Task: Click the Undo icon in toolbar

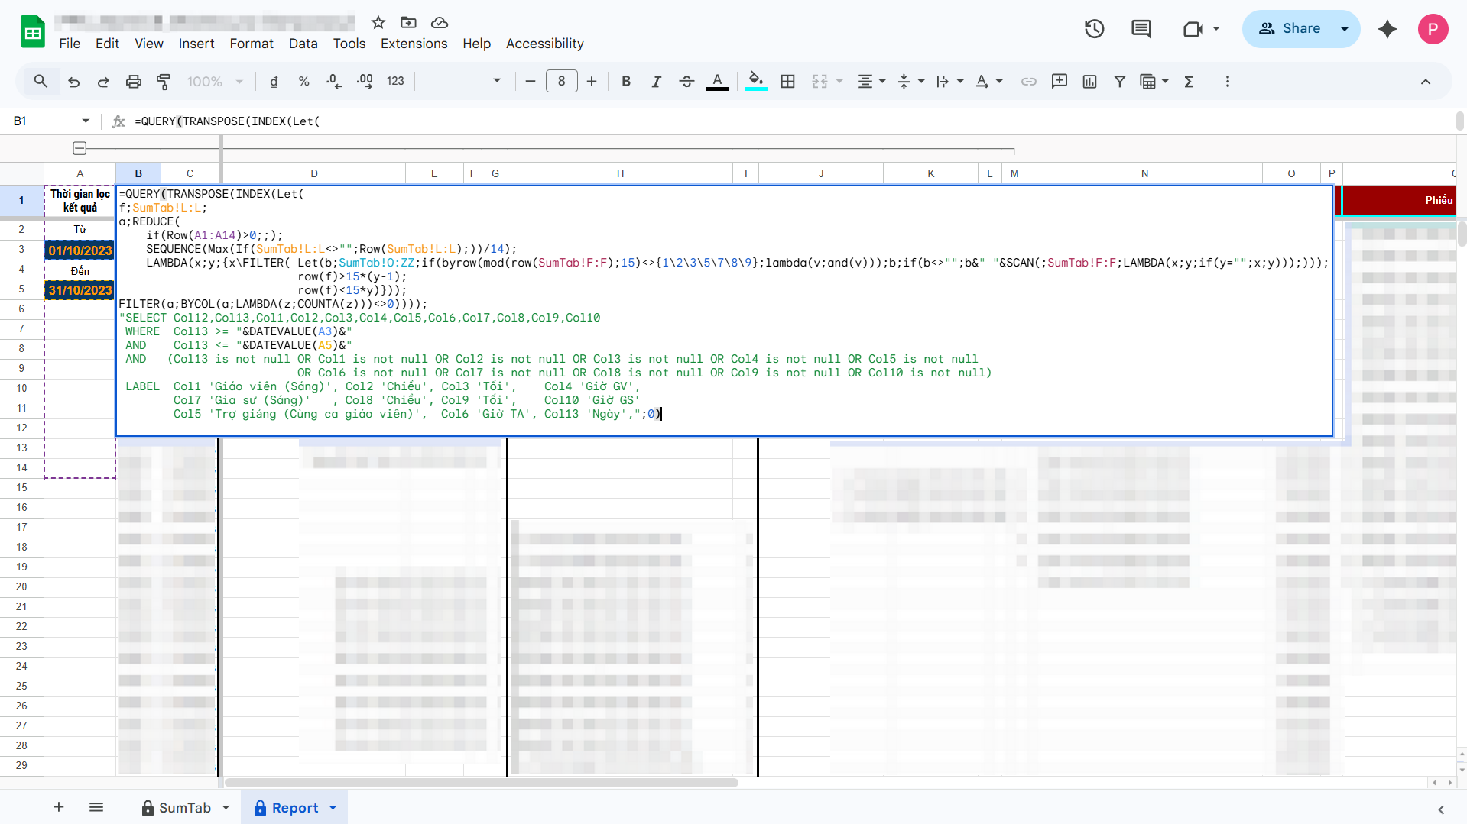Action: (73, 82)
